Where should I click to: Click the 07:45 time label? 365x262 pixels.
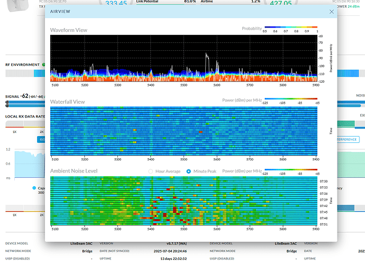coord(324,212)
